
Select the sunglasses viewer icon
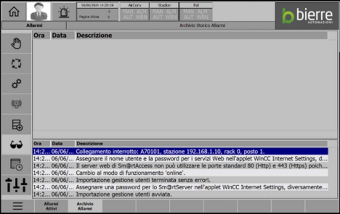tap(17, 145)
